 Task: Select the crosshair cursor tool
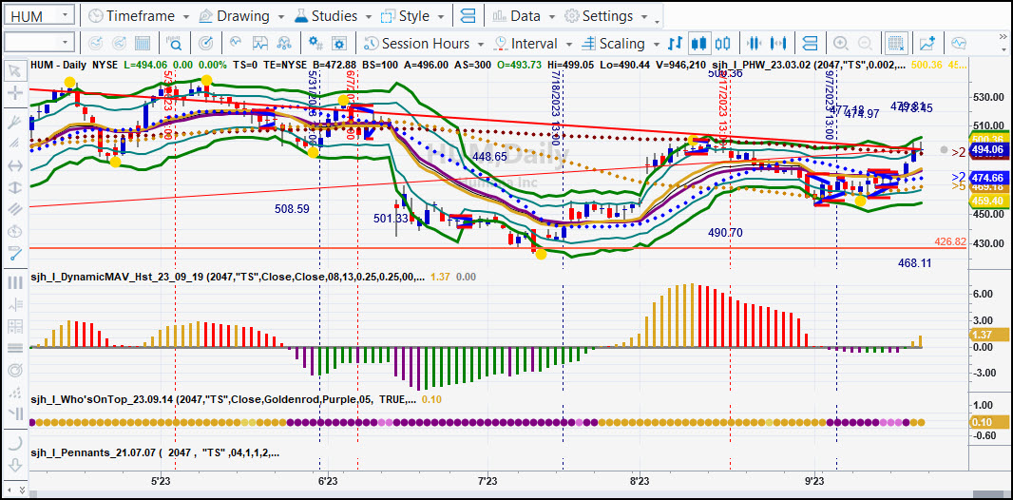pyautogui.click(x=14, y=94)
